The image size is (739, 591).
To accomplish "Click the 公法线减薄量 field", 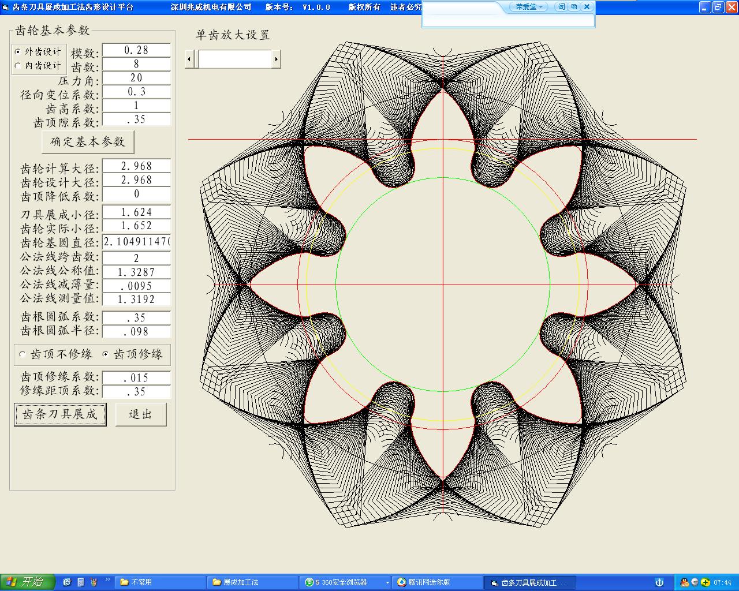I will [136, 286].
